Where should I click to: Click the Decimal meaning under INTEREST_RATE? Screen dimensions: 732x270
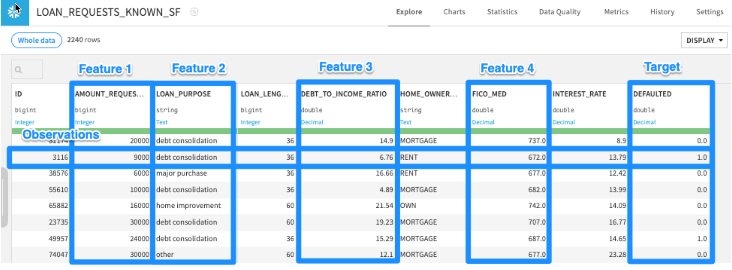point(564,122)
